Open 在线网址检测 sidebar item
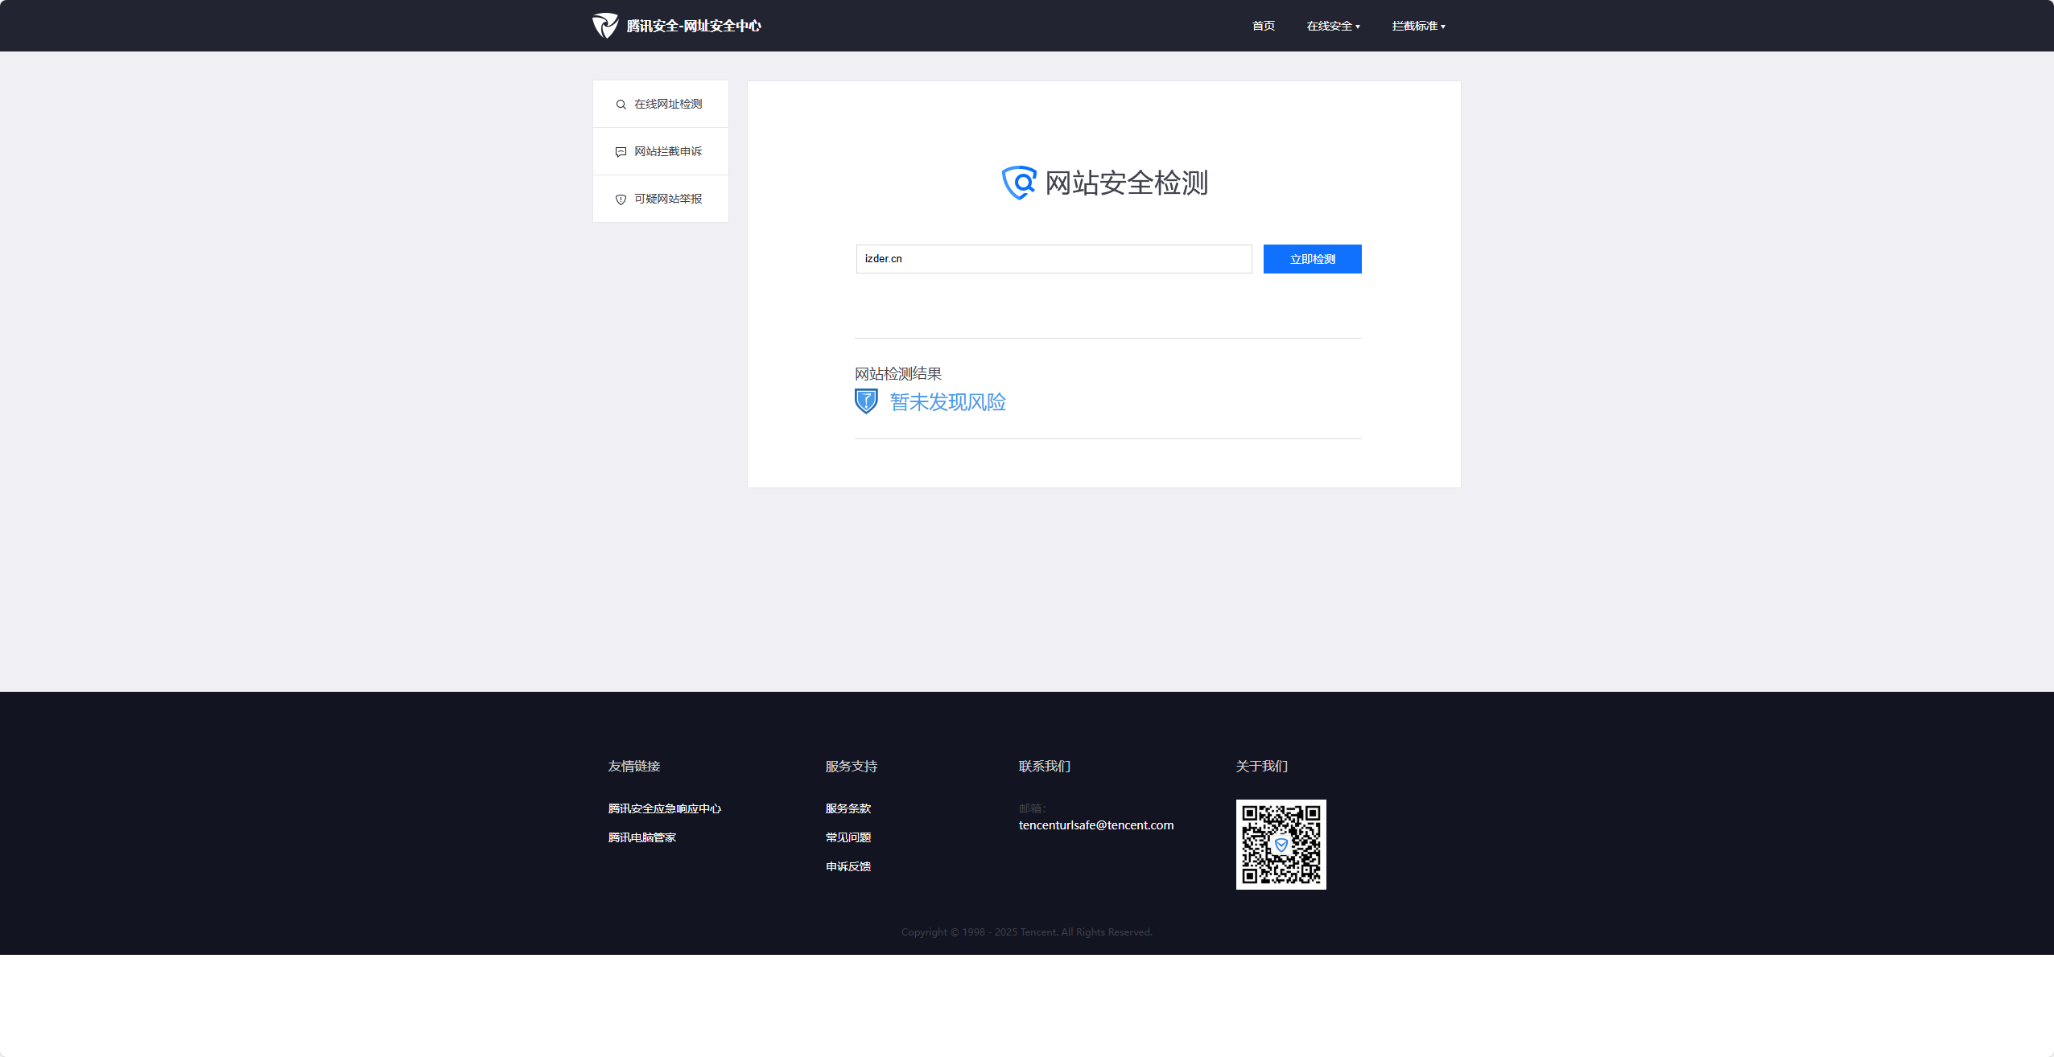This screenshot has height=1057, width=2054. tap(667, 105)
